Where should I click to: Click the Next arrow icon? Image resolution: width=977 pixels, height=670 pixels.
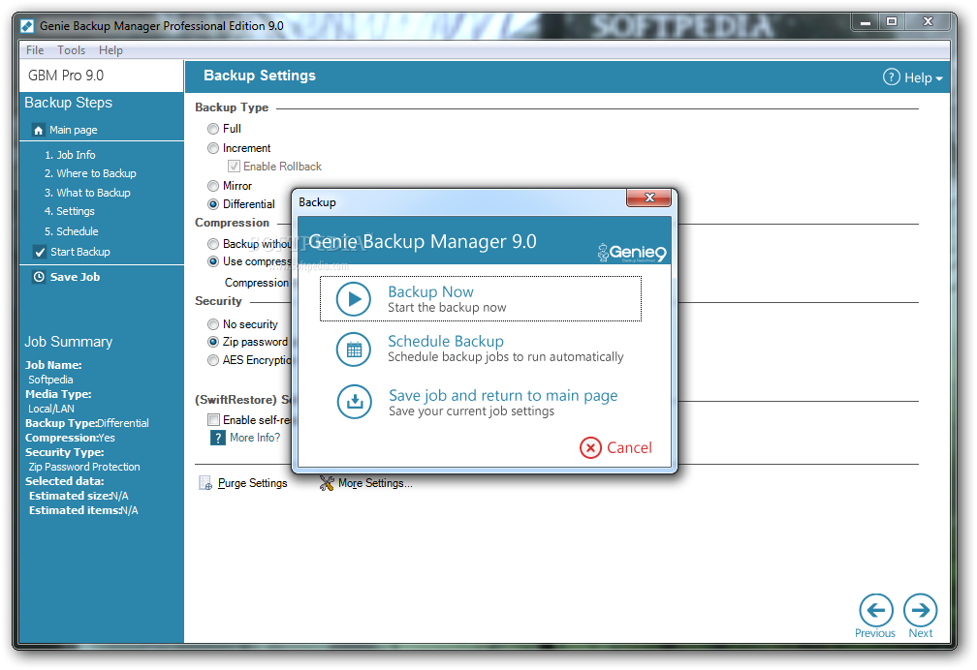coord(921,610)
